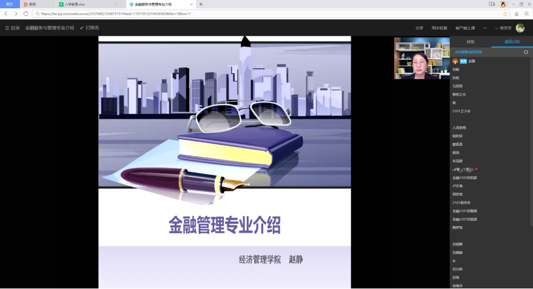
Task: Click the 客户端上课 link
Action: (x=465, y=28)
